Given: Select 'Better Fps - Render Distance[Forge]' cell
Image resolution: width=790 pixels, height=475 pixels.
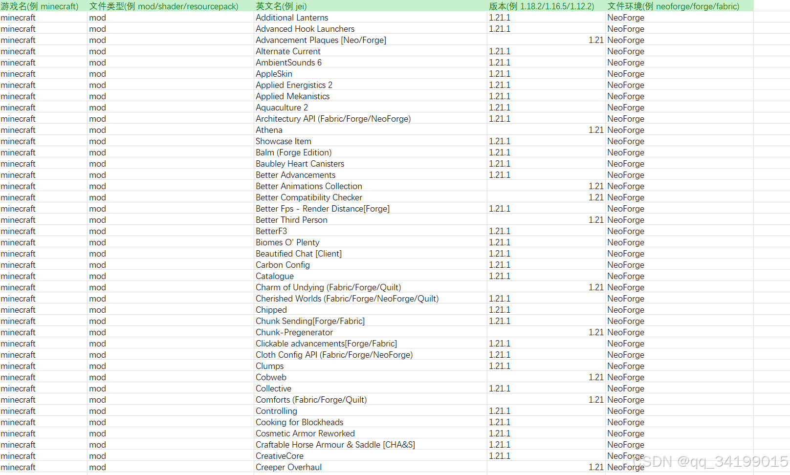Looking at the screenshot, I should [371, 209].
